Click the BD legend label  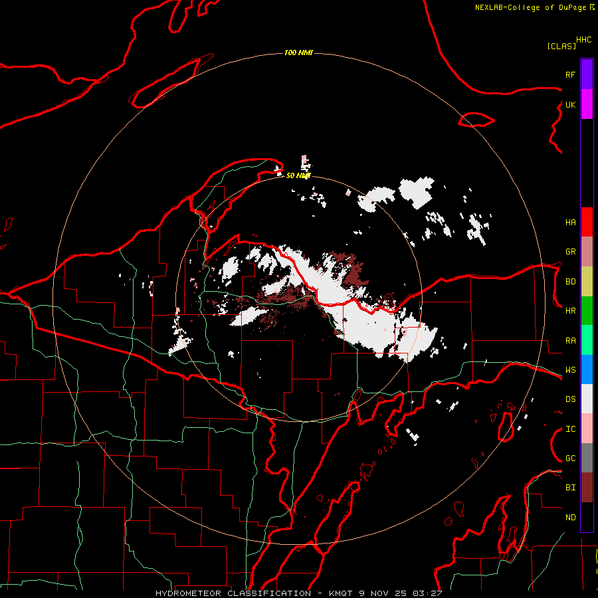[570, 282]
